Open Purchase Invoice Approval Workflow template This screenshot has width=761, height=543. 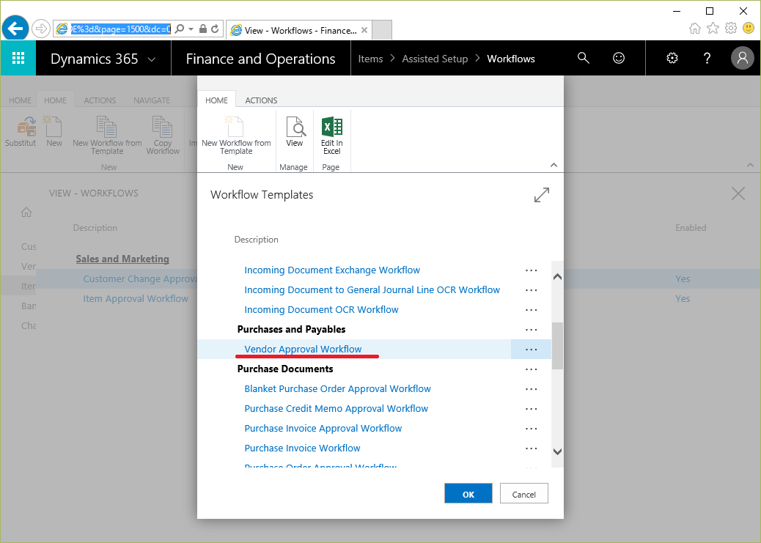pos(323,428)
